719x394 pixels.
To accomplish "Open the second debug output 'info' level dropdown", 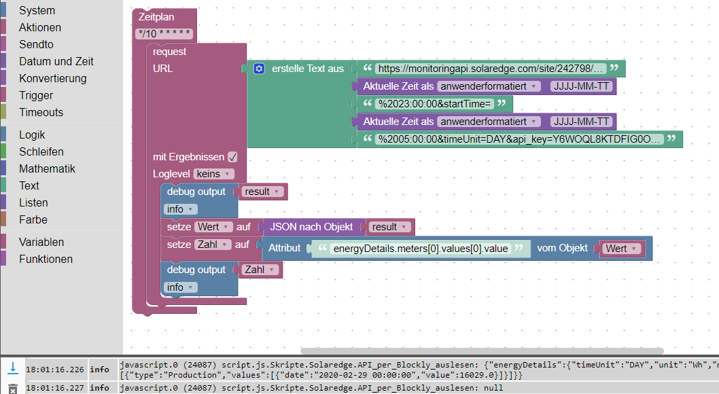I will pyautogui.click(x=181, y=287).
